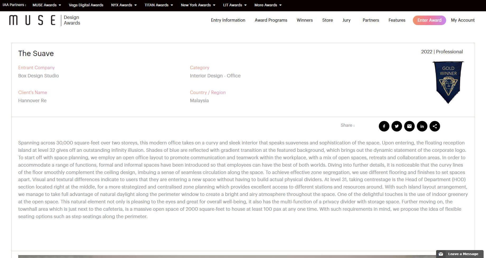Click client name Hannover Re
This screenshot has height=258, width=486.
(x=32, y=100)
